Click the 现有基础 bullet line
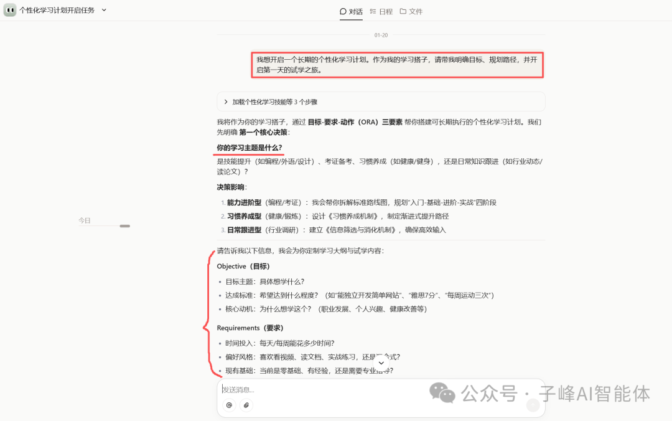The image size is (672, 421). (309, 371)
